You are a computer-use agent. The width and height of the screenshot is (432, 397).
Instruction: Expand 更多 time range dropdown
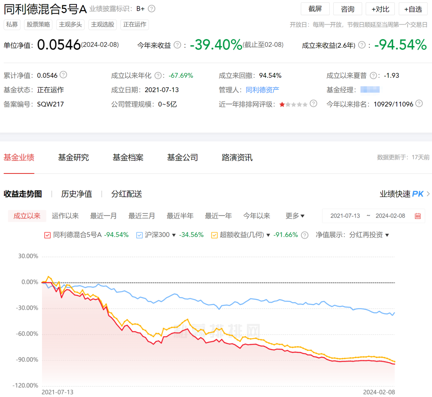point(295,216)
